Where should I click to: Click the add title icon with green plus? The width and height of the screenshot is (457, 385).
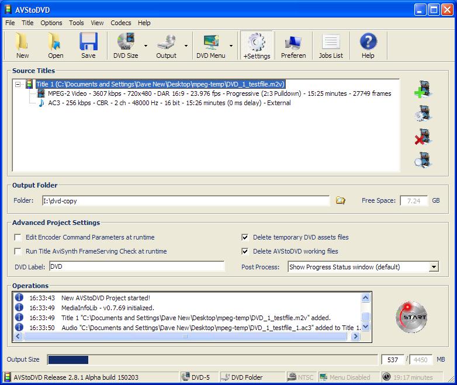tap(423, 89)
